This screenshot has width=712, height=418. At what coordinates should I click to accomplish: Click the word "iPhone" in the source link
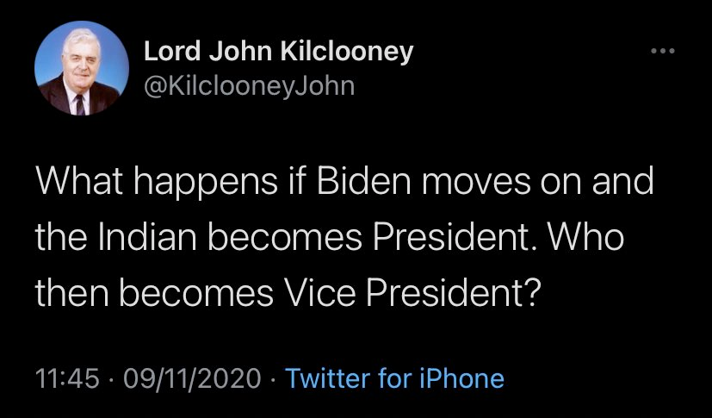click(x=461, y=379)
